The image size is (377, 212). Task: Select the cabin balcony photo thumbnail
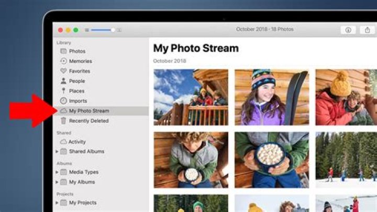[191, 97]
